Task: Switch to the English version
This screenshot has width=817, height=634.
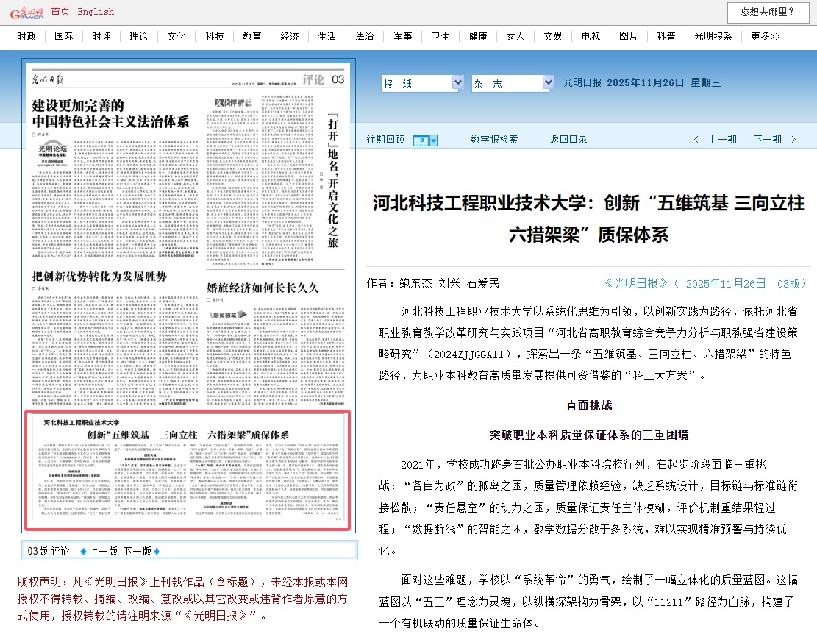Action: [95, 13]
